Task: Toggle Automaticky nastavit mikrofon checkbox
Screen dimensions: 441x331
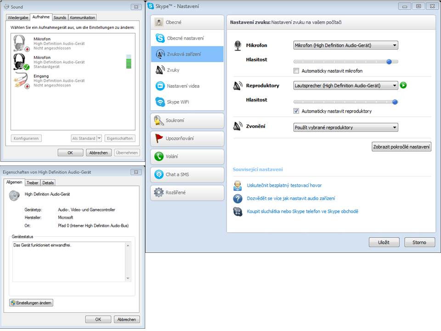Action: tap(296, 71)
